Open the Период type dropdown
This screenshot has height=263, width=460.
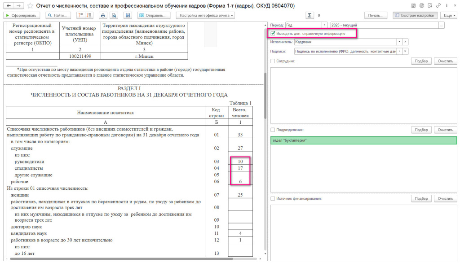325,25
